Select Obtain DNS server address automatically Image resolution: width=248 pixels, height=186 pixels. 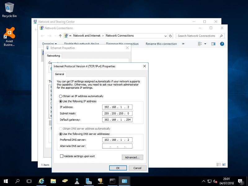click(x=61, y=128)
